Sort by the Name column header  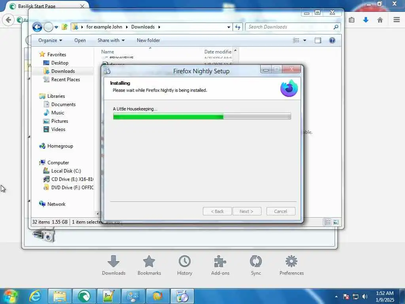[108, 52]
